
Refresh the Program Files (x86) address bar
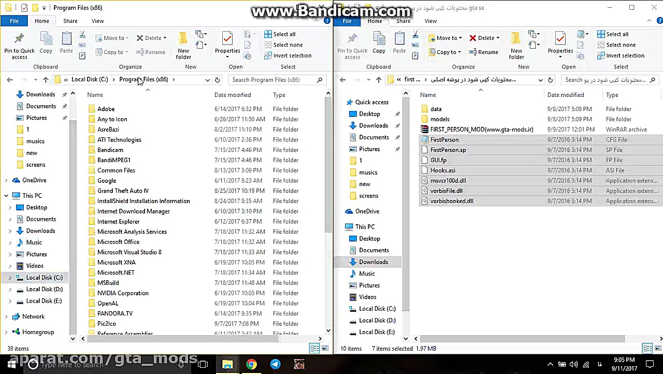pyautogui.click(x=218, y=80)
